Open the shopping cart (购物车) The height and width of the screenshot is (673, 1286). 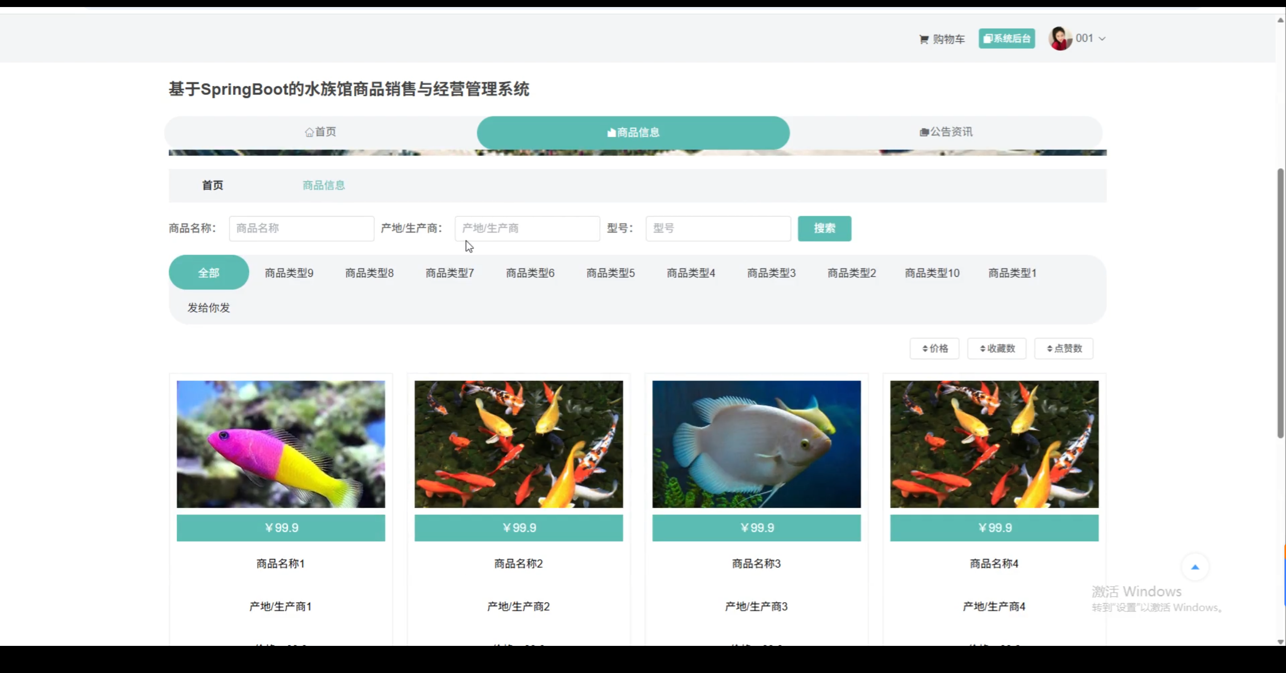tap(942, 39)
